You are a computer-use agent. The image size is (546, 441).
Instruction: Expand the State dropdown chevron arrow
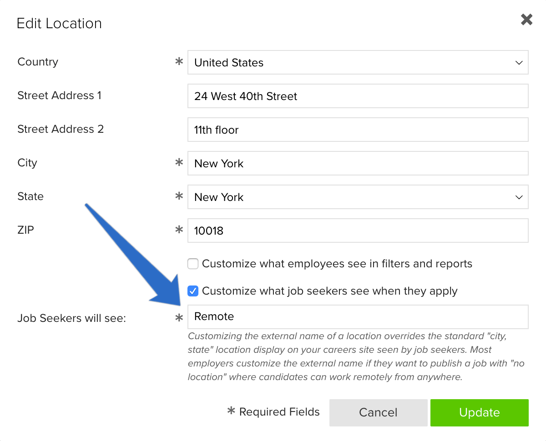click(x=519, y=197)
